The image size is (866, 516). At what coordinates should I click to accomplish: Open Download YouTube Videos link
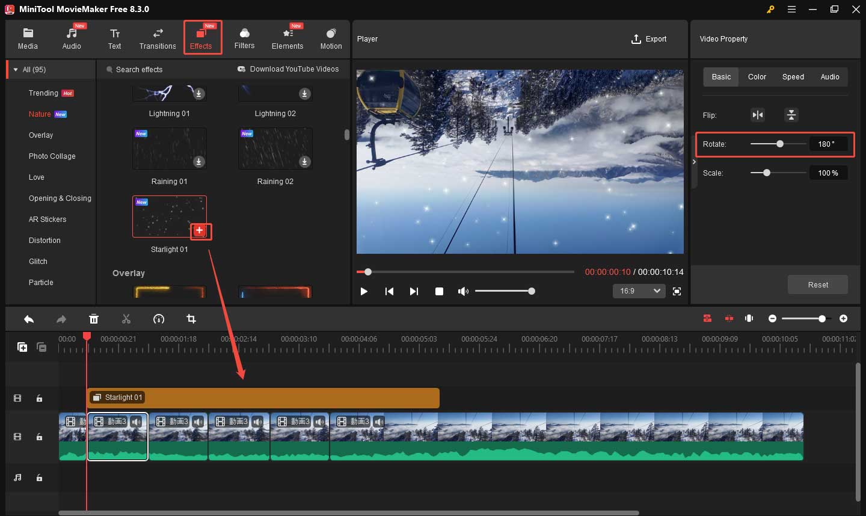(289, 69)
